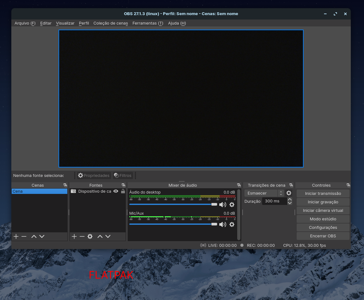Undock the Cenas panel
This screenshot has width=364, height=300.
pyautogui.click(x=65, y=185)
